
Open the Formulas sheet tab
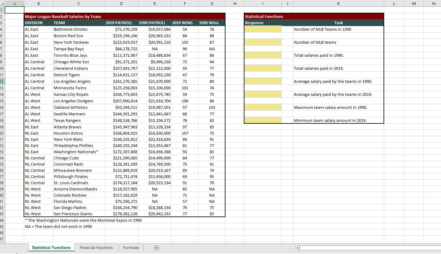click(131, 248)
